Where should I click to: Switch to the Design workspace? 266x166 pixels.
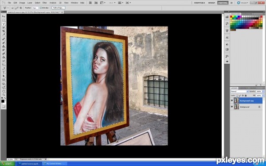pos(211,3)
